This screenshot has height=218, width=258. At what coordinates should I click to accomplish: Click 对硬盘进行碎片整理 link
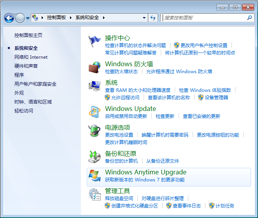coord(163,198)
